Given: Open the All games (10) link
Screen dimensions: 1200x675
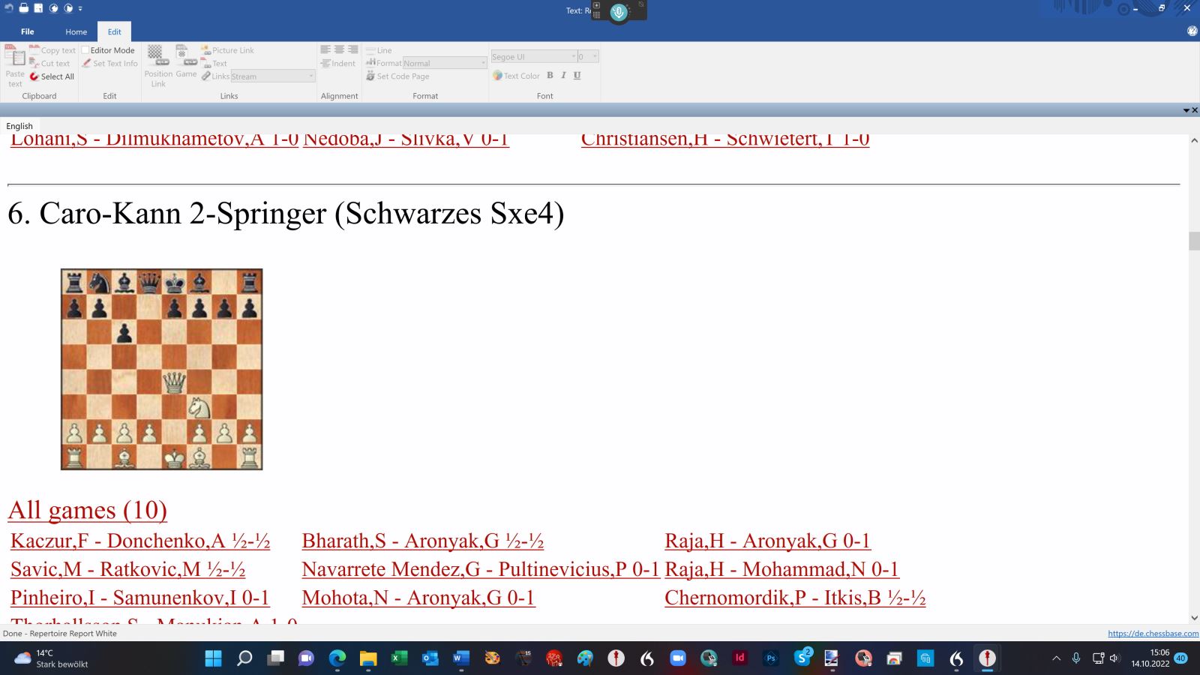Looking at the screenshot, I should pos(87,510).
